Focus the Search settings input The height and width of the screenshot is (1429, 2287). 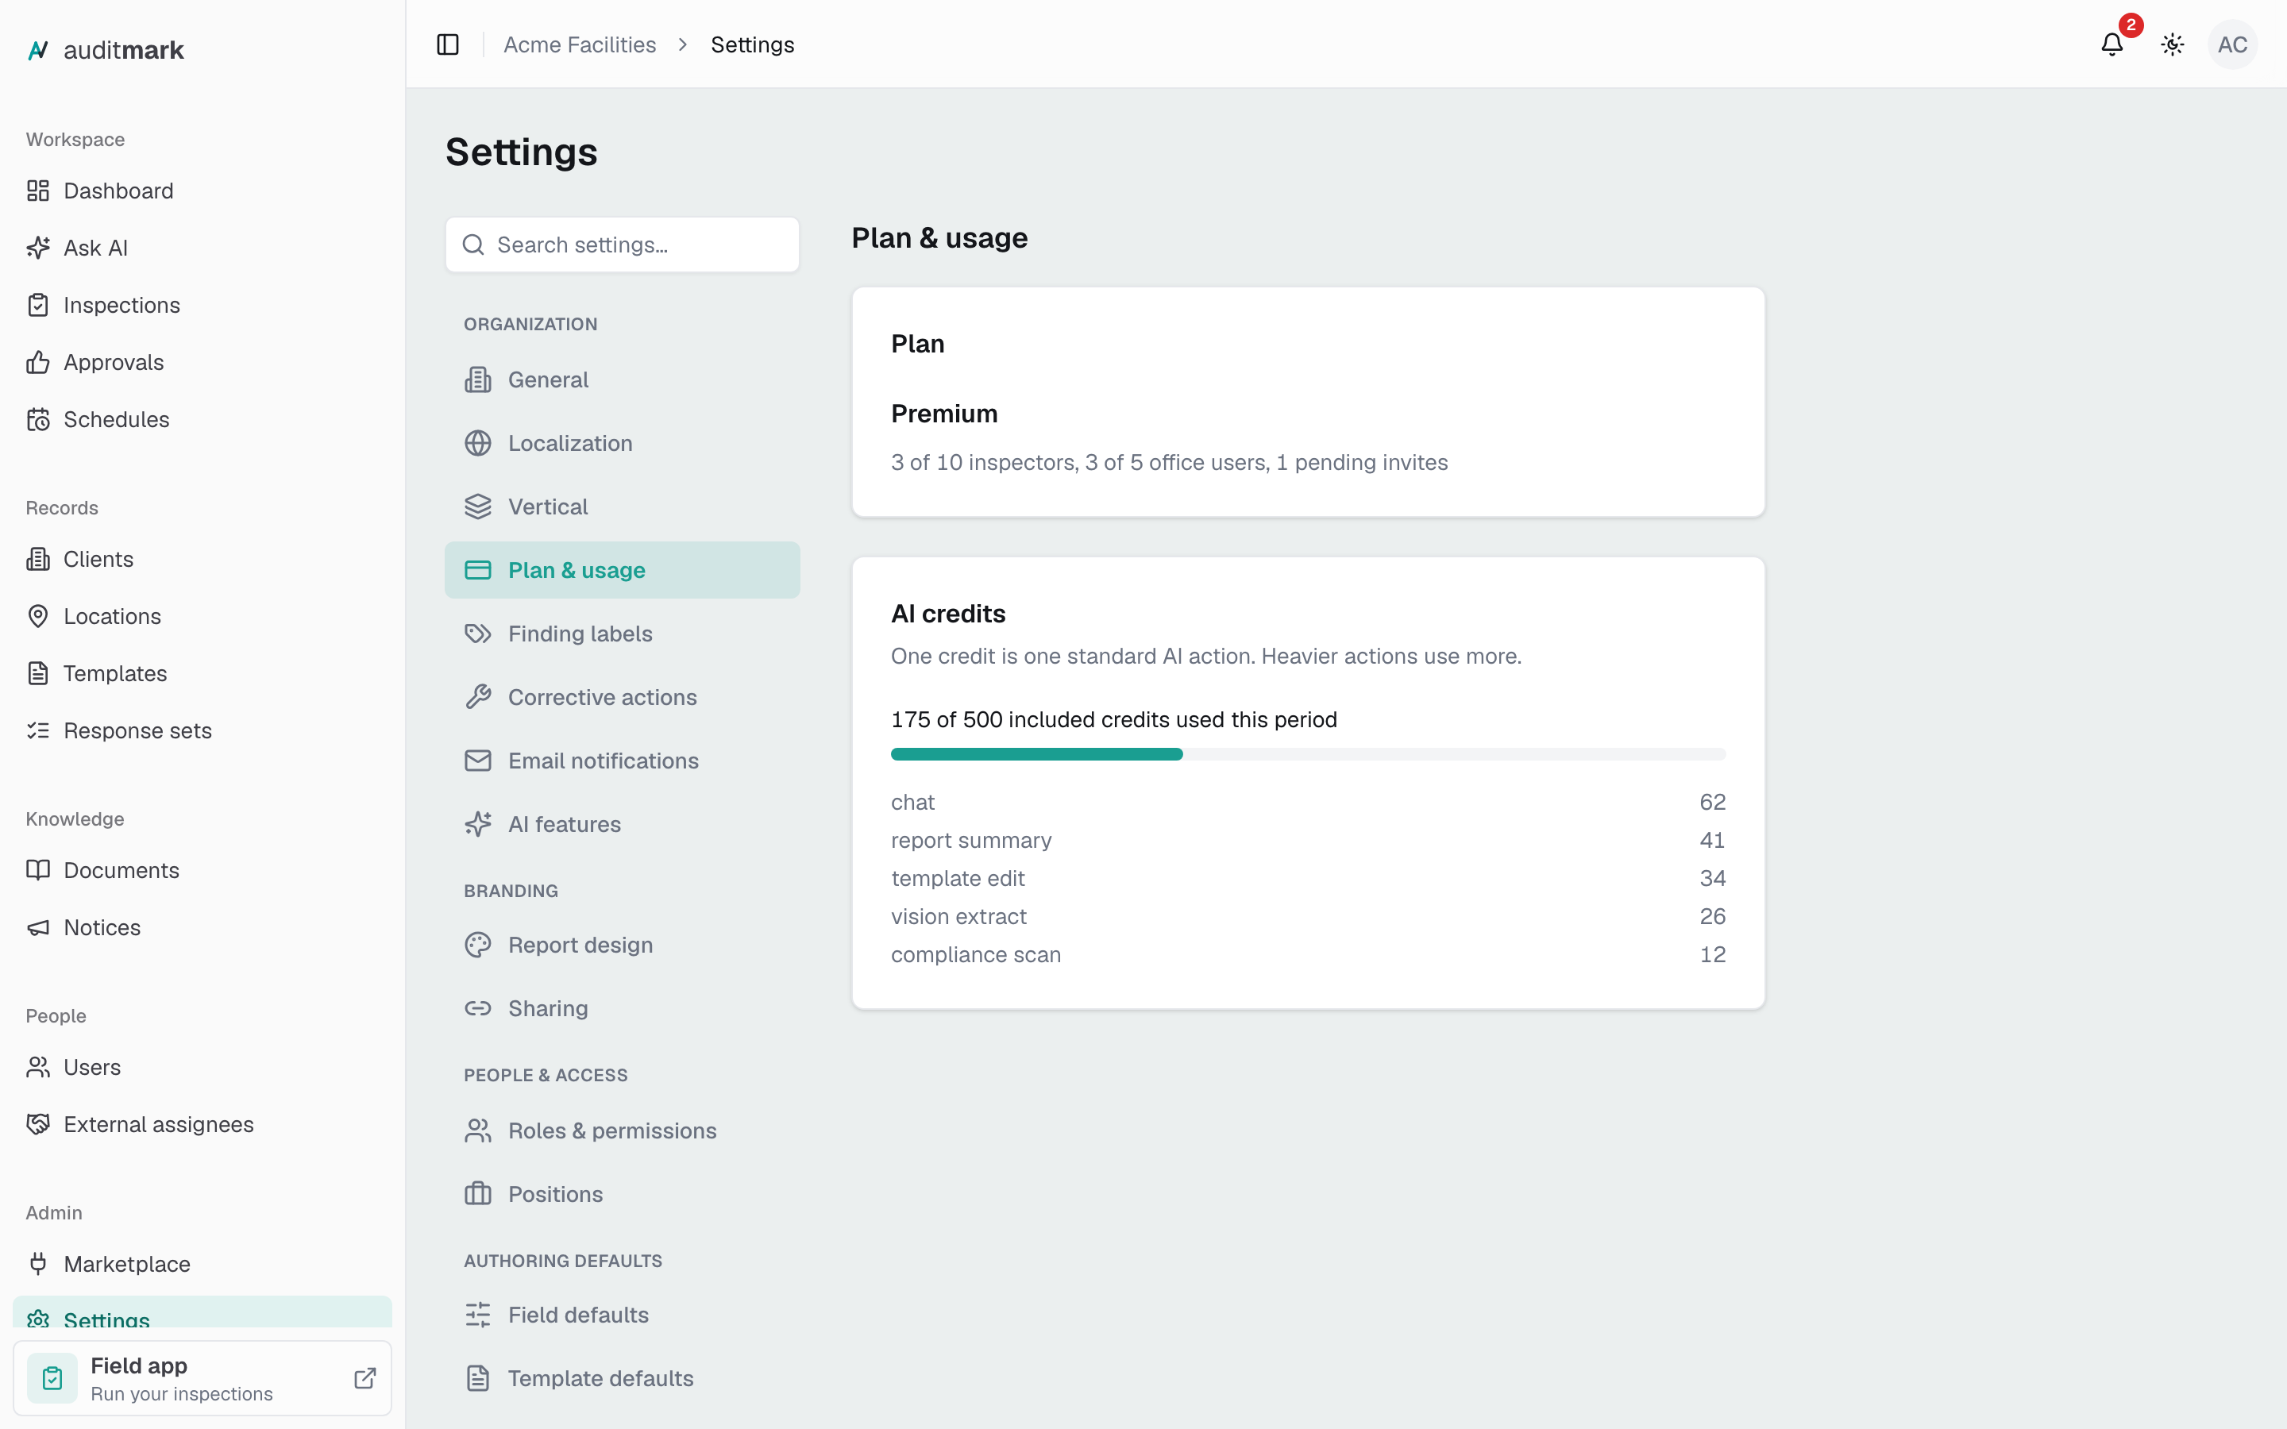point(622,245)
